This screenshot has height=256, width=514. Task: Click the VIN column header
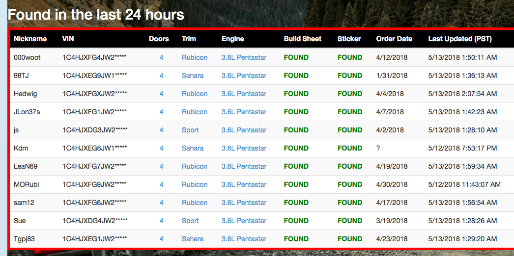[x=68, y=39]
